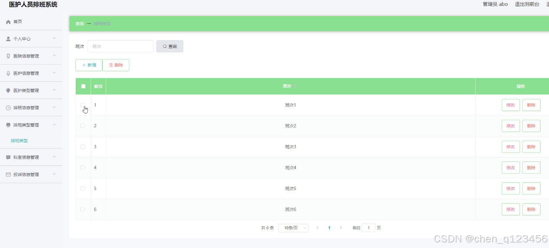Click 修改 for row 班次1
The height and width of the screenshot is (248, 549).
511,105
